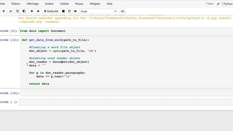
Task: Click the 'You should consider upgrading' warning line
Action: pos(125,18)
